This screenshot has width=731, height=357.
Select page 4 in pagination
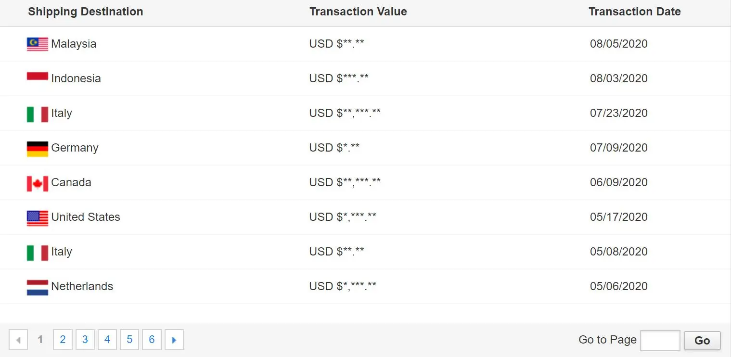[x=107, y=340]
